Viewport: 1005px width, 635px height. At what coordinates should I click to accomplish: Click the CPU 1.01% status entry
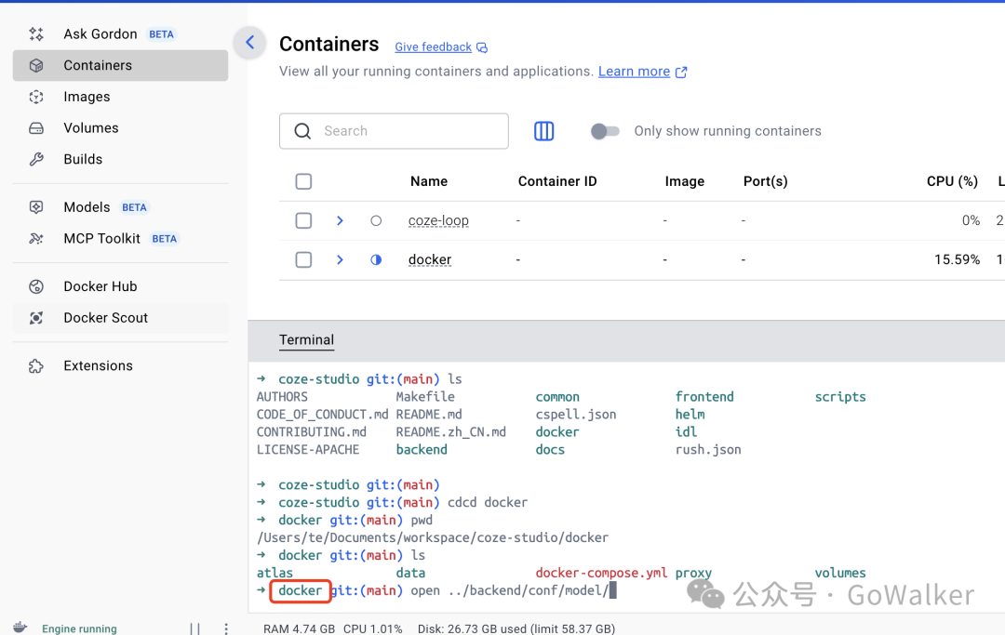[373, 628]
